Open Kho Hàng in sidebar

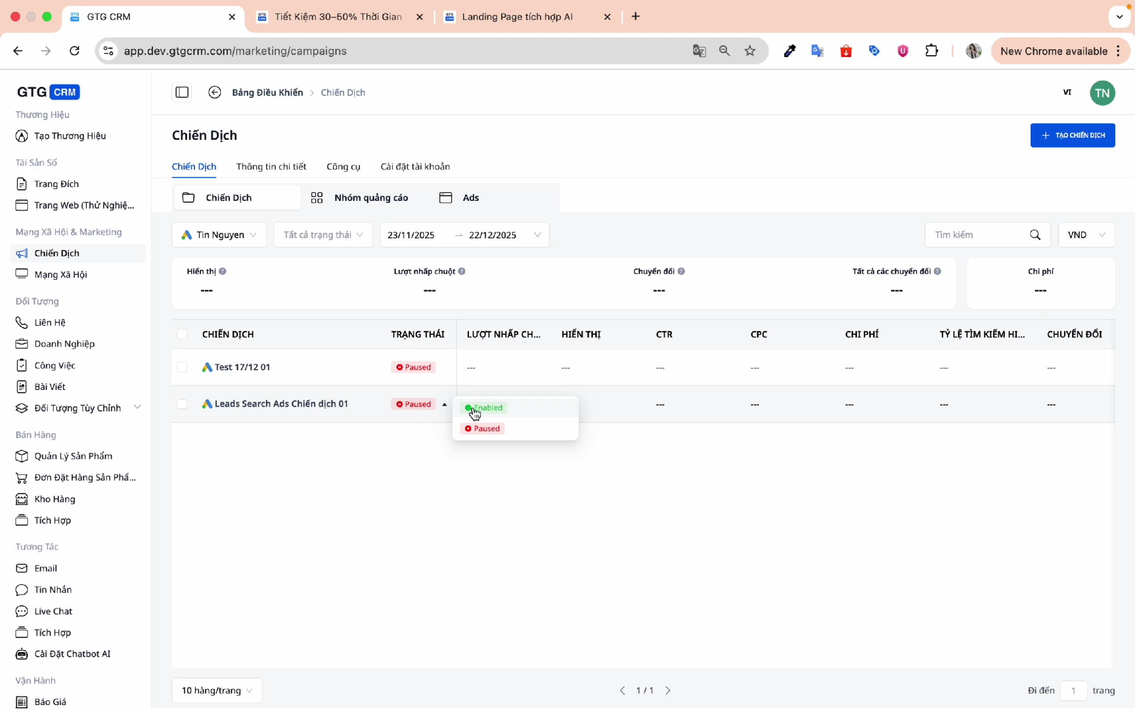click(55, 499)
